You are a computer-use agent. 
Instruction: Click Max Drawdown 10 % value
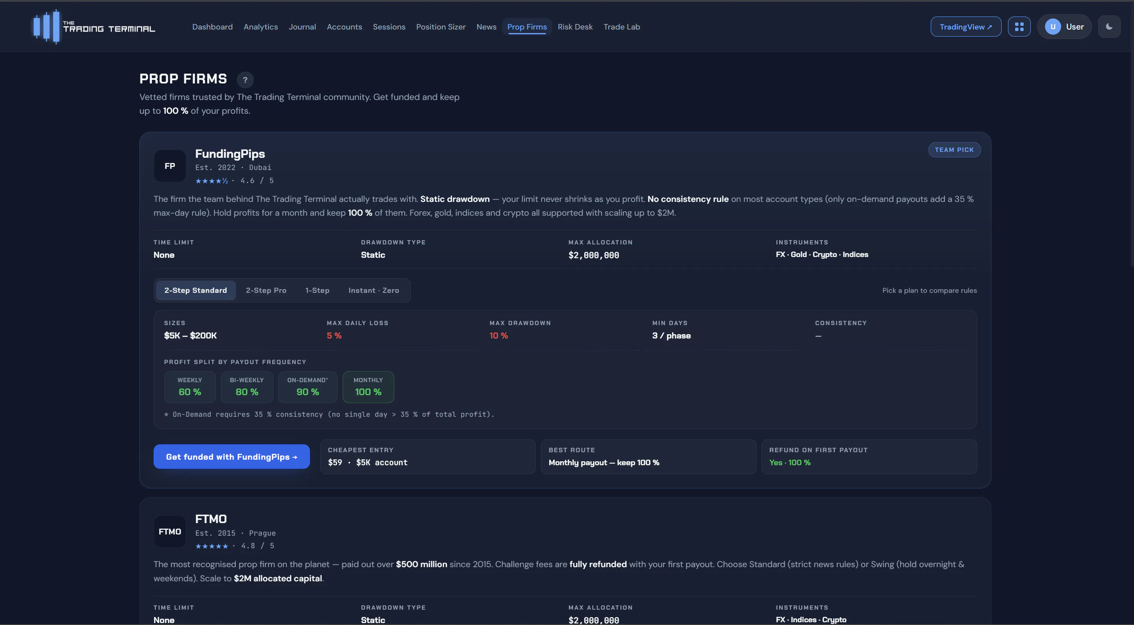coord(499,336)
